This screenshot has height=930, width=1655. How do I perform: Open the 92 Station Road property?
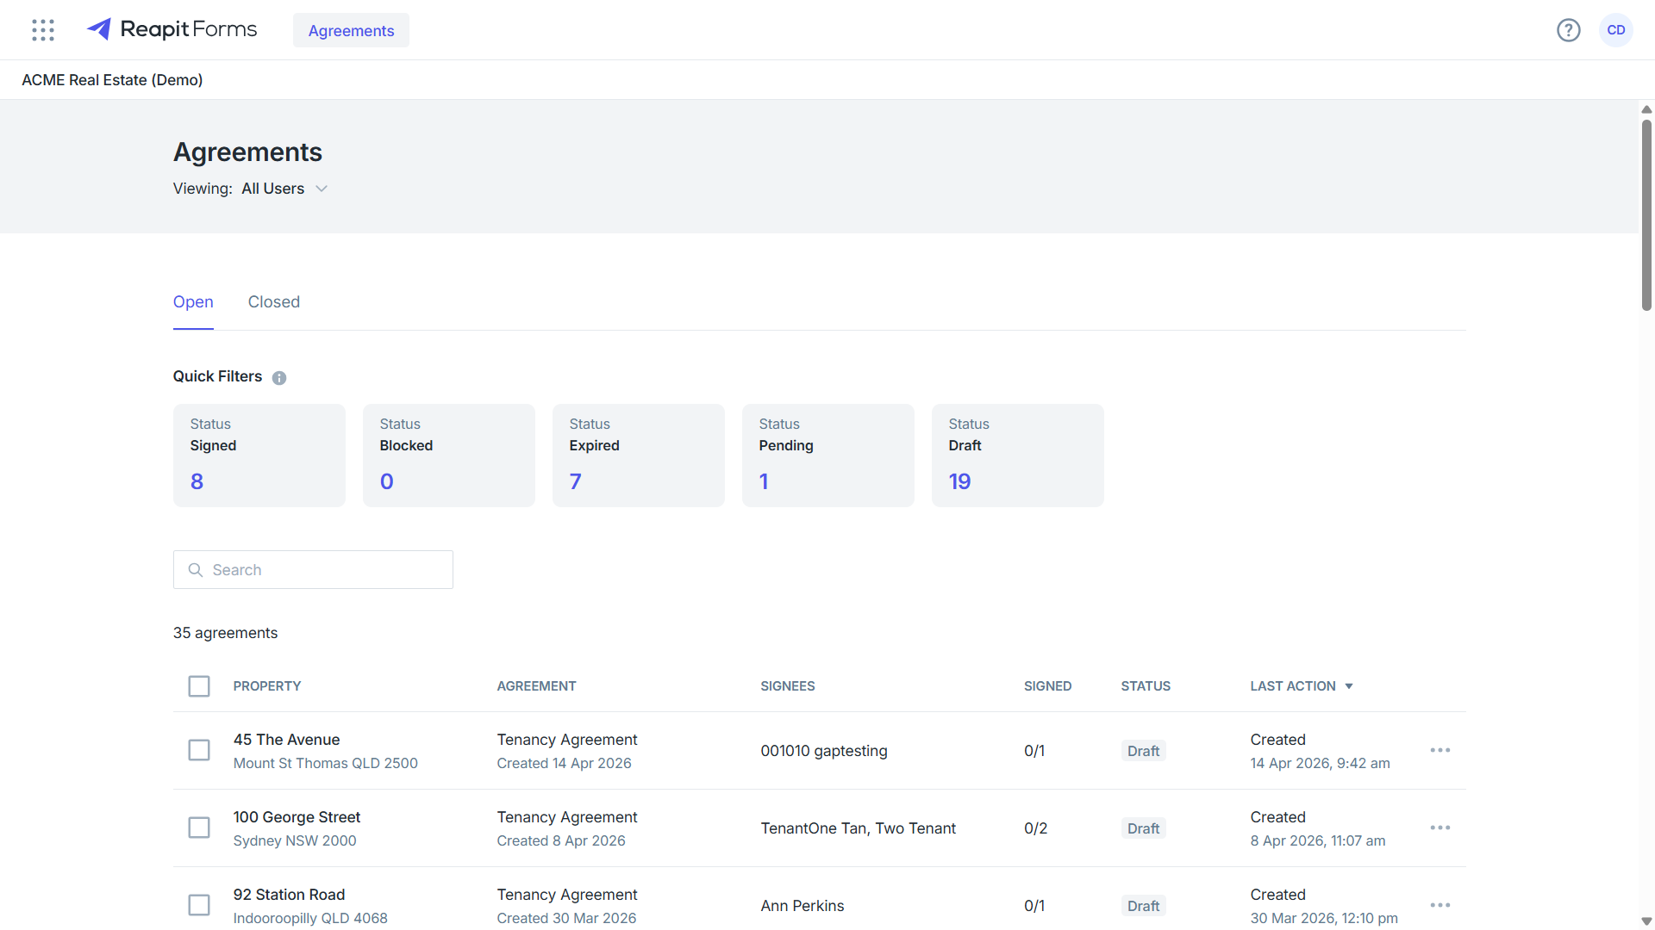pyautogui.click(x=289, y=895)
